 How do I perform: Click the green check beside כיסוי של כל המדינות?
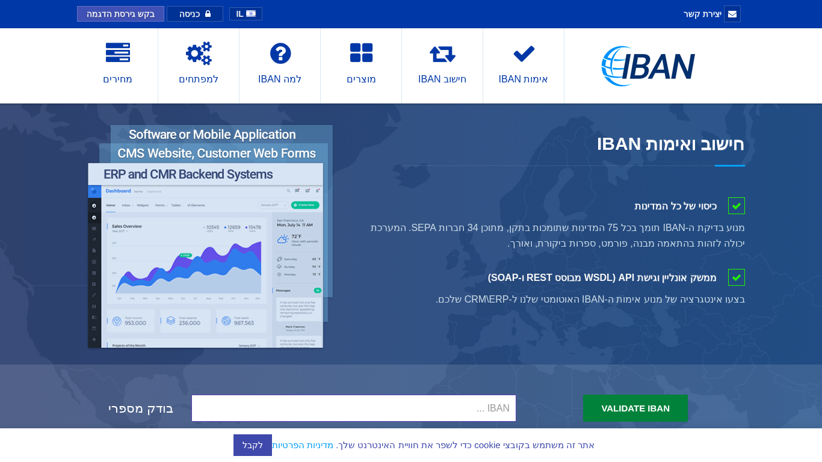(737, 206)
